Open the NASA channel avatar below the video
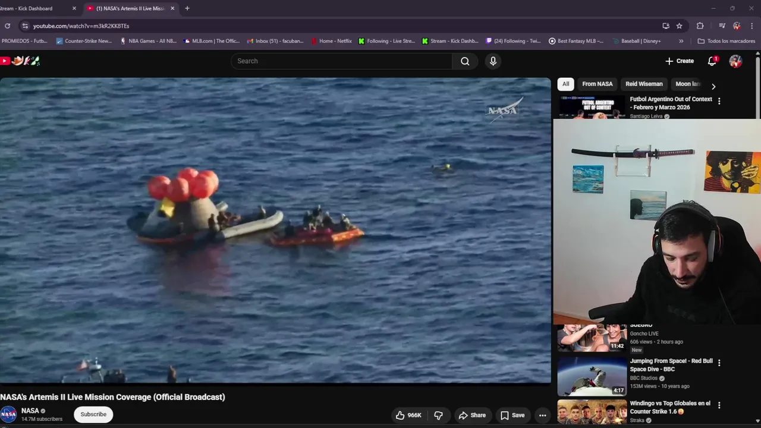 [8, 414]
